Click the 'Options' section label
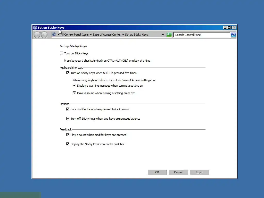This screenshot has height=198, width=264. [x=64, y=104]
